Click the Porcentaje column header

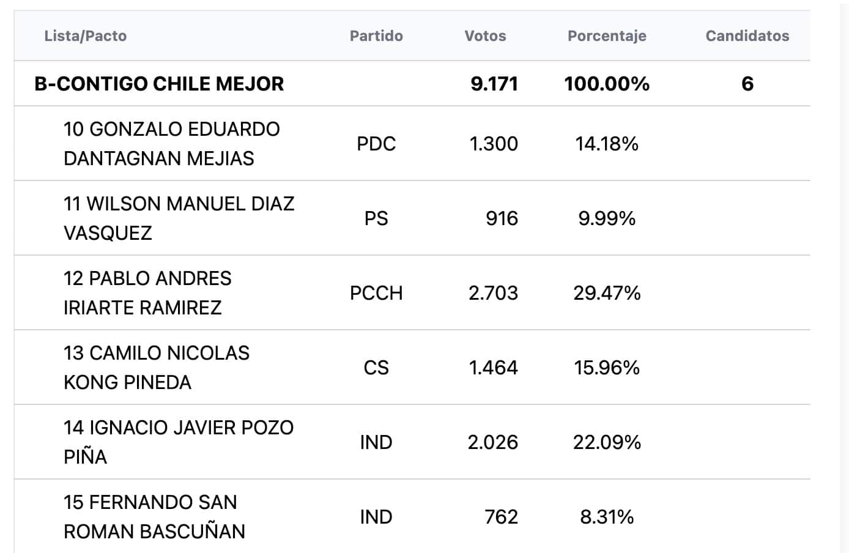click(607, 36)
